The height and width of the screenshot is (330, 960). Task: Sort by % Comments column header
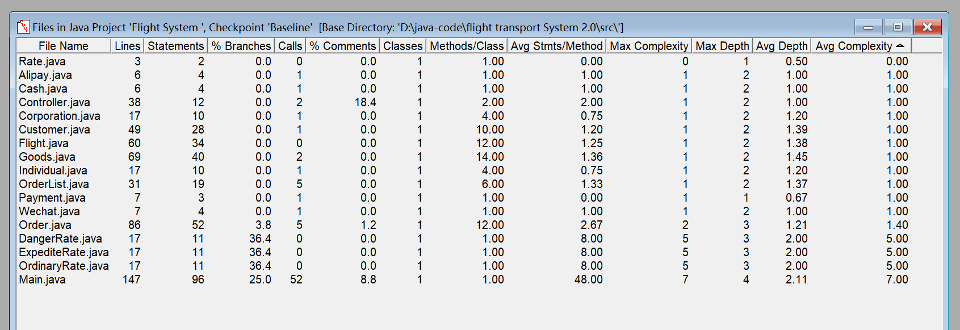[342, 46]
